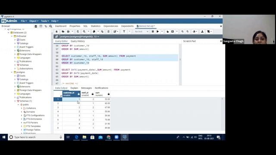Select the sum column header
Image resolution: width=276 pixels, height=155 pixels.
(x=103, y=94)
